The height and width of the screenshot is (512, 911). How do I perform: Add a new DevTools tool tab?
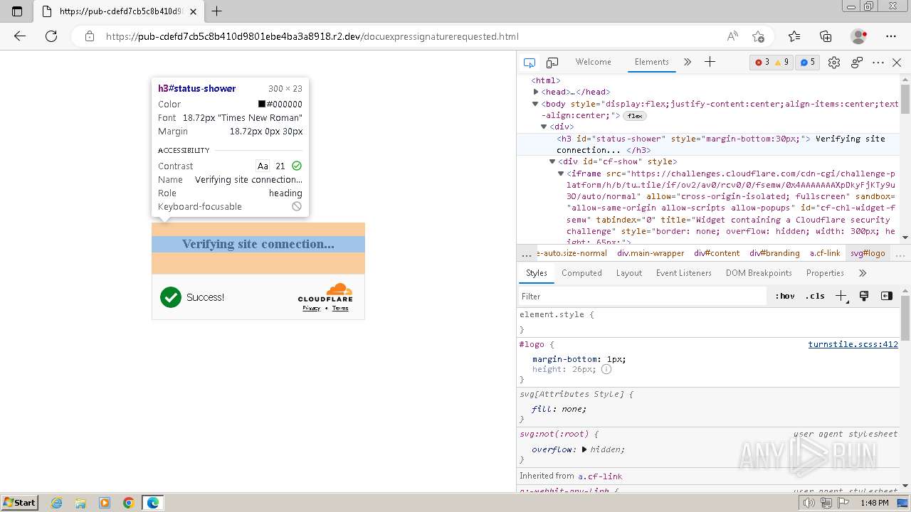(710, 62)
